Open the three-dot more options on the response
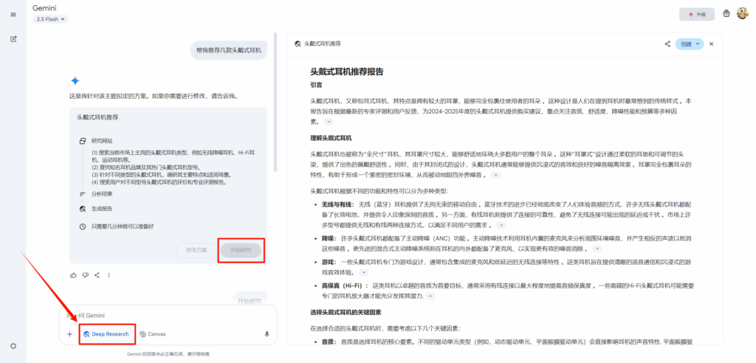756x363 pixels. point(109,275)
